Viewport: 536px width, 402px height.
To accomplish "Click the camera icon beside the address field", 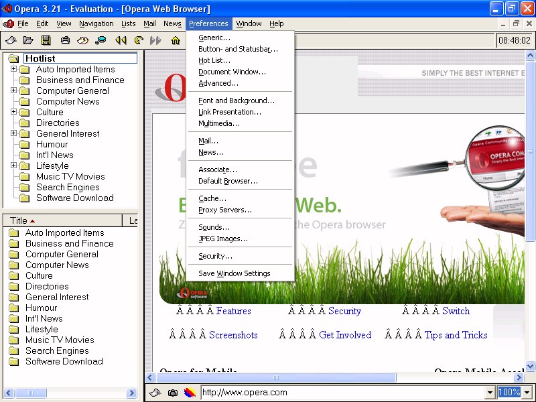I will coord(173,393).
